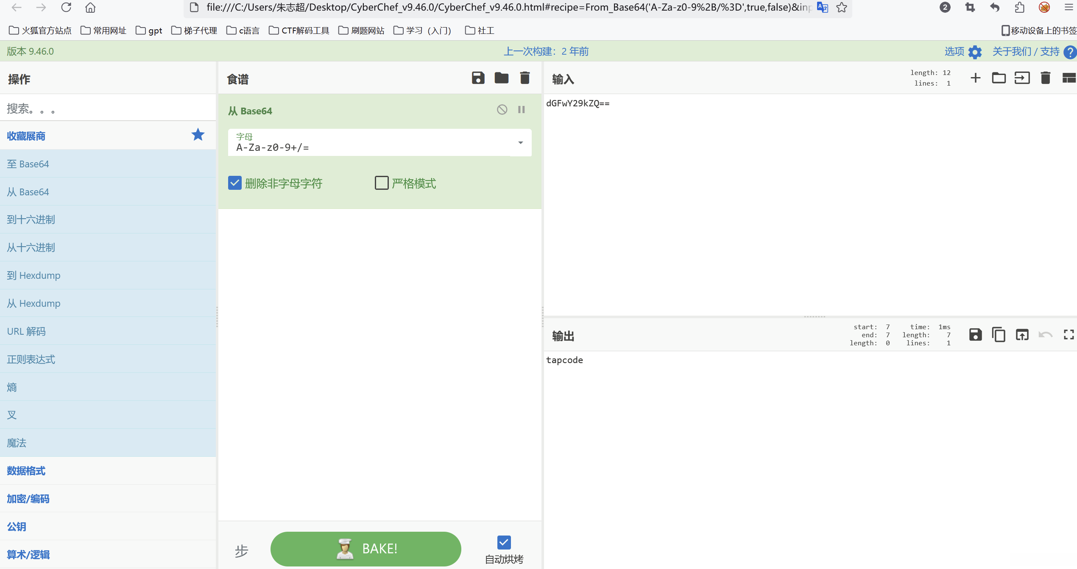Open the Base64 alphabet dropdown

[x=520, y=143]
